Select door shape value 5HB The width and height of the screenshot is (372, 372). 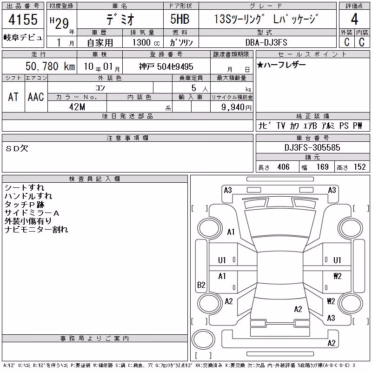click(x=180, y=19)
